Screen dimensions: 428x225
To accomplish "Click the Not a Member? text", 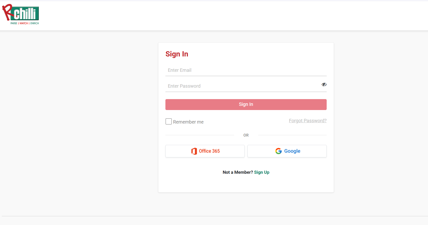I will pos(238,172).
